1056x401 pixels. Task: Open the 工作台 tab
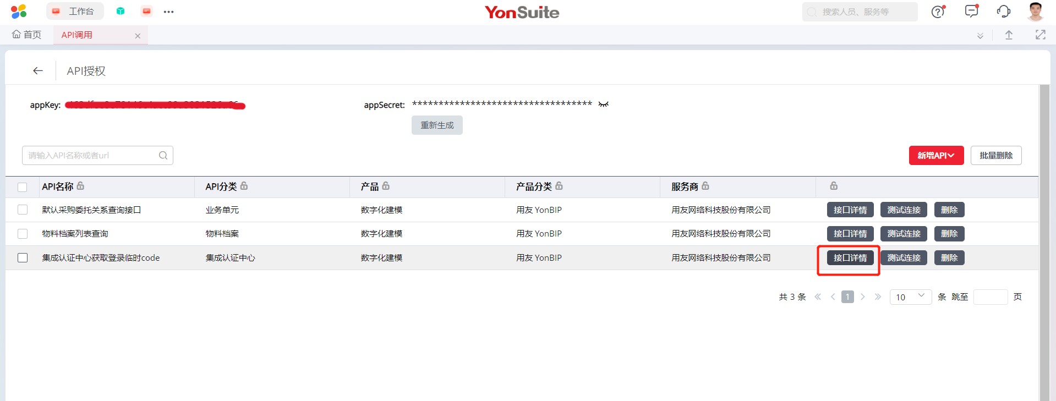(x=75, y=11)
